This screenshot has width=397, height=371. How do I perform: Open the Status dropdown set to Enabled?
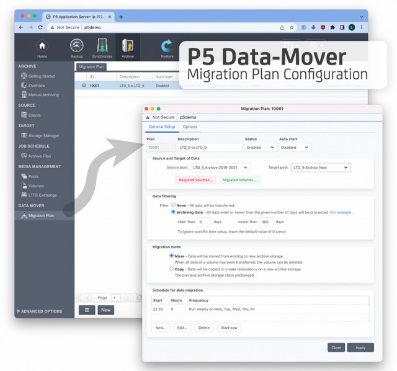coord(261,148)
